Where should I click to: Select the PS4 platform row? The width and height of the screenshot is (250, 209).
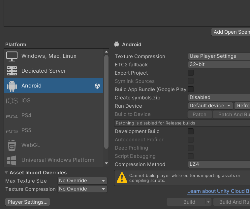[x=54, y=116]
